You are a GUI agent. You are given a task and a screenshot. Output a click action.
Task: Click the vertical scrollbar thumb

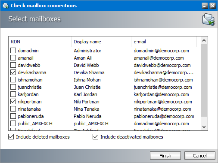click(204, 80)
